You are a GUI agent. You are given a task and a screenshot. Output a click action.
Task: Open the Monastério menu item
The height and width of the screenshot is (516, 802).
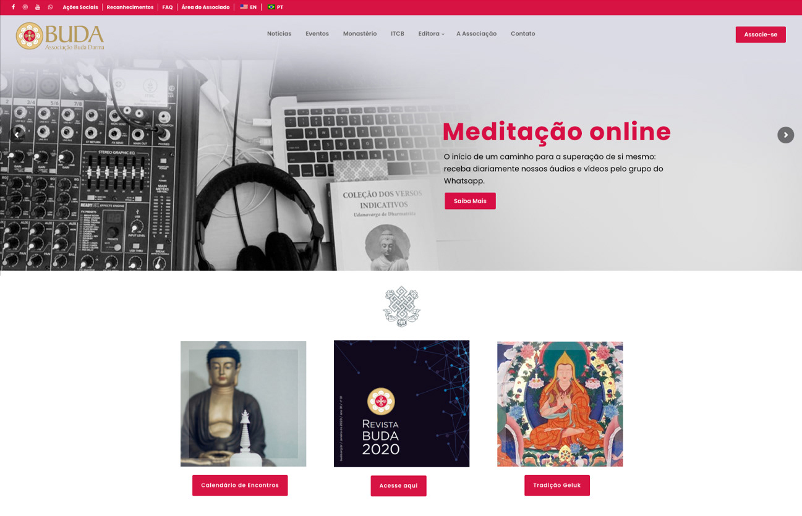(360, 33)
